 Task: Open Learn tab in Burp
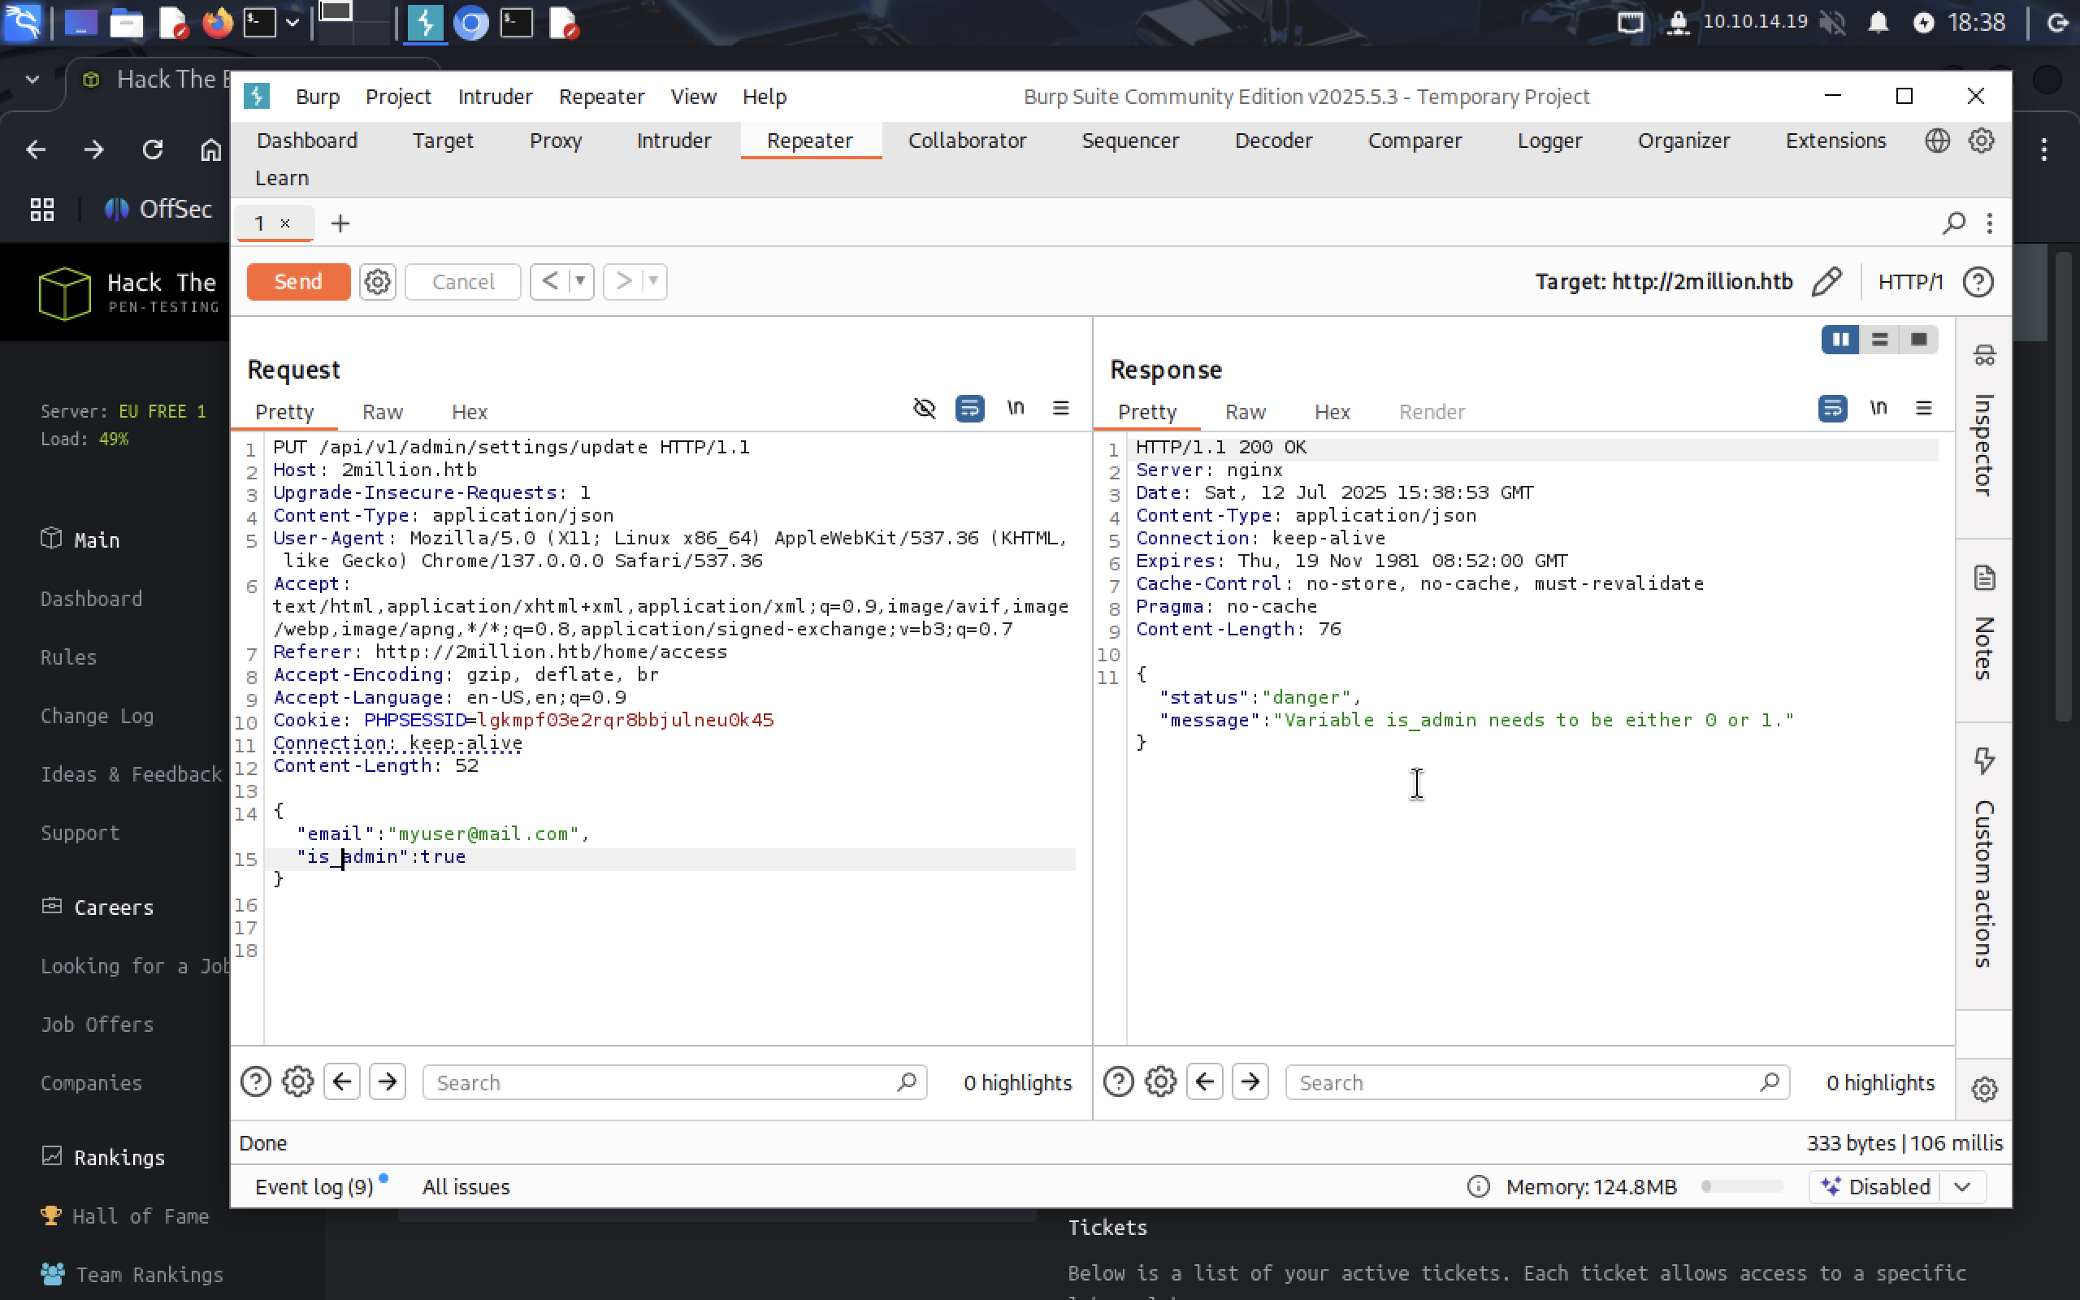282,178
